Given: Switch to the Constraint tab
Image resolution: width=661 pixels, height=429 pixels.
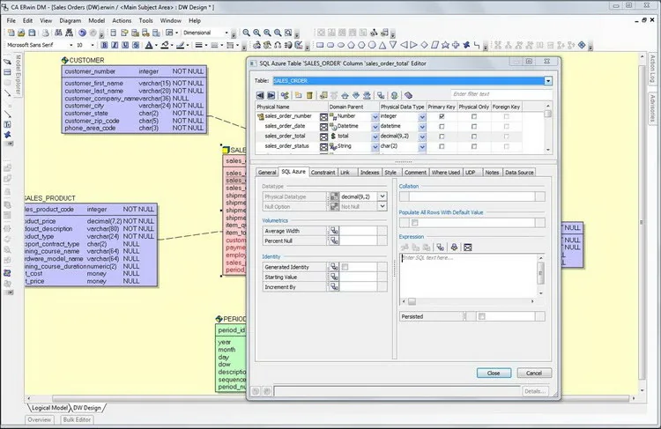Looking at the screenshot, I should tap(323, 173).
